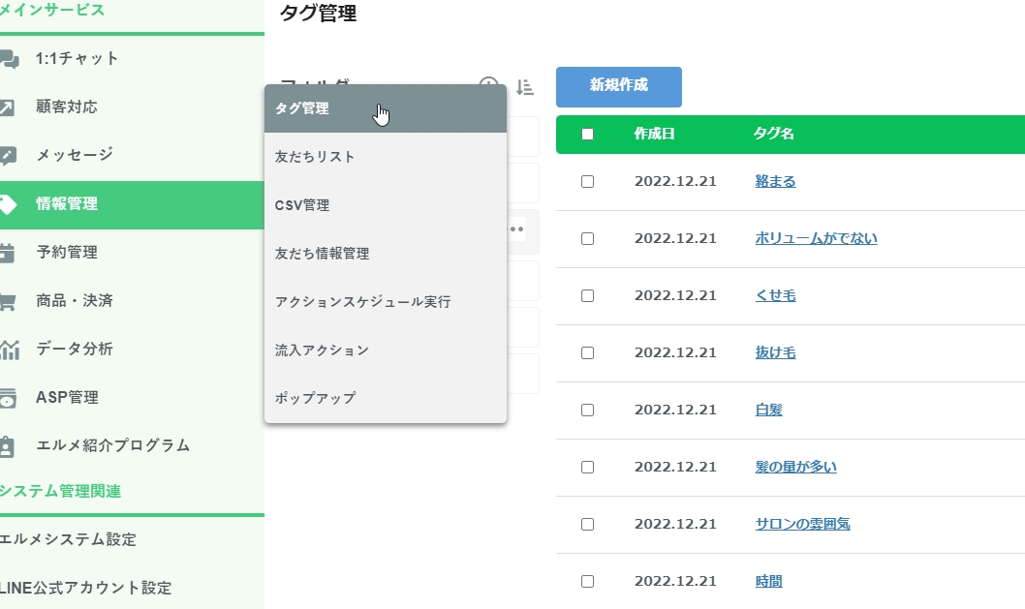Open the ボリュームがでない tag link
1025x609 pixels.
click(x=816, y=238)
